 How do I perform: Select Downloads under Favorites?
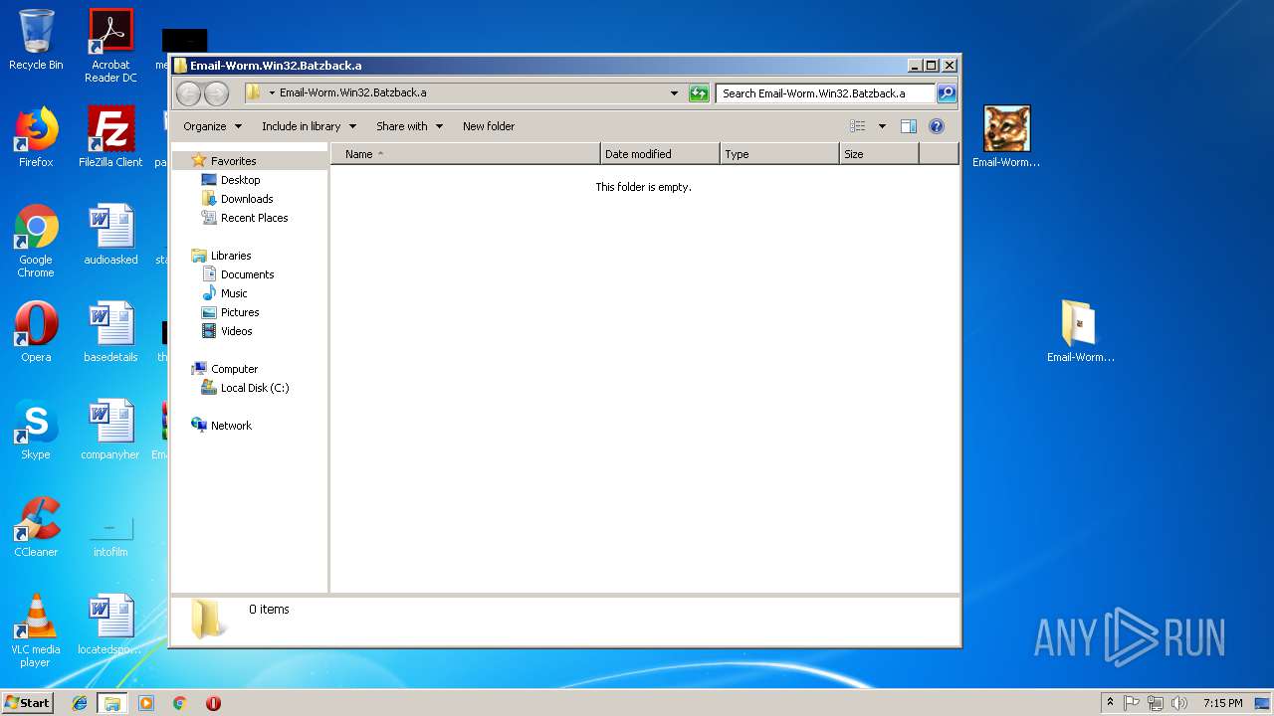247,199
